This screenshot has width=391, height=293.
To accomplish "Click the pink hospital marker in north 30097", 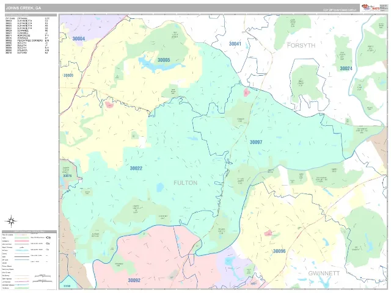I will pos(247,92).
